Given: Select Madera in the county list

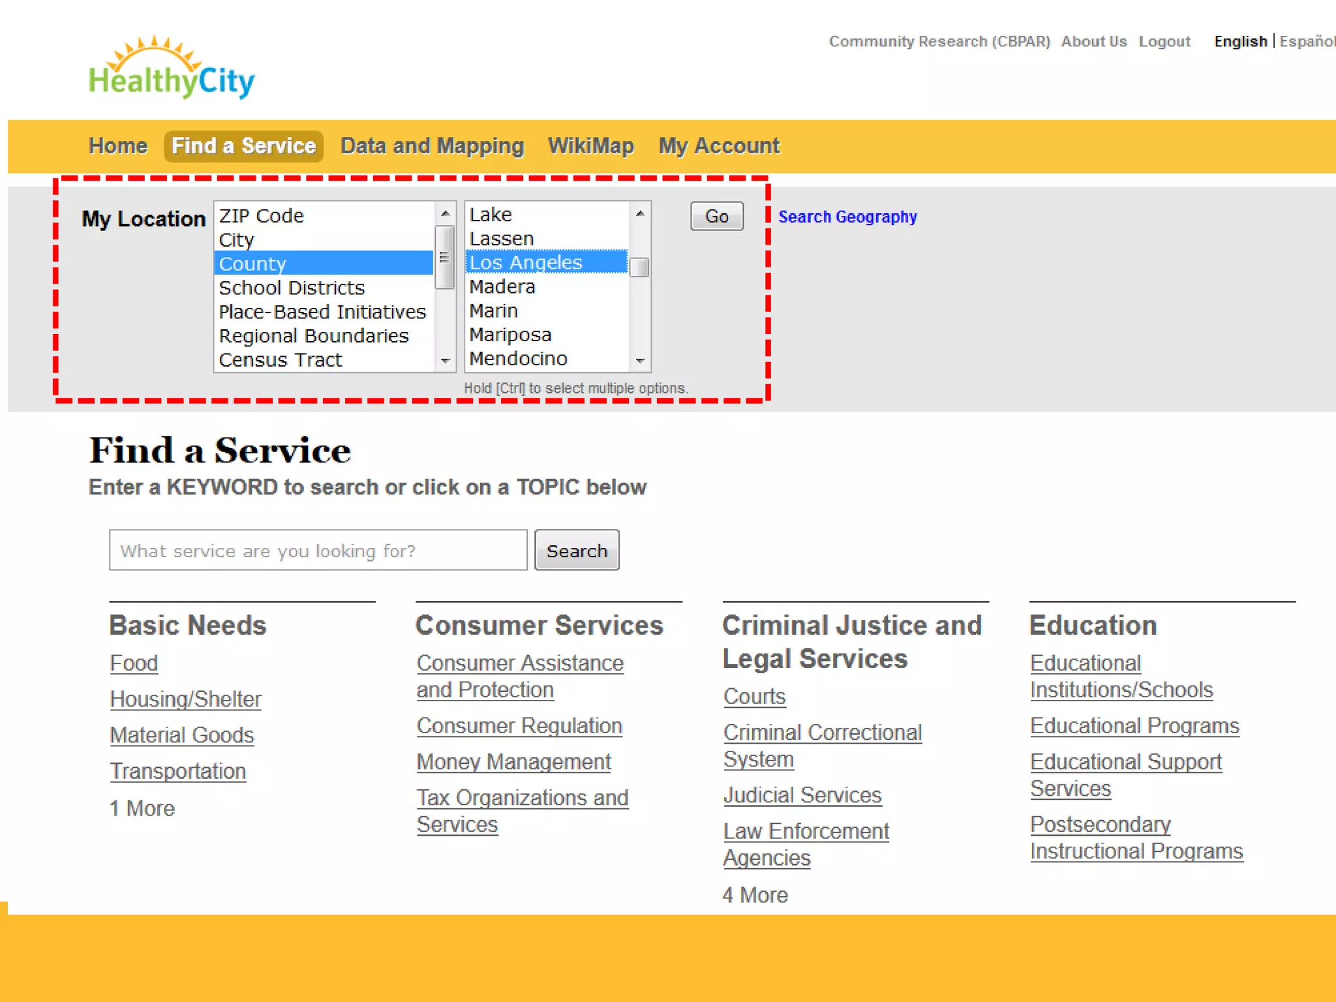Looking at the screenshot, I should [x=502, y=286].
